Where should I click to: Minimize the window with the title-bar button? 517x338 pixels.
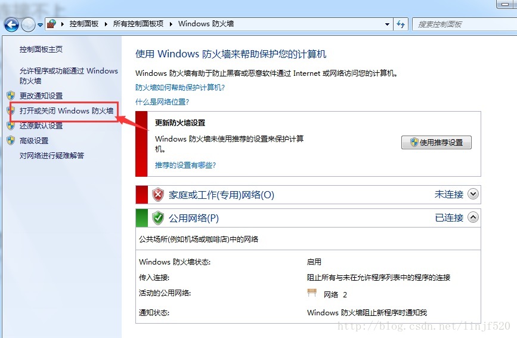pos(506,4)
